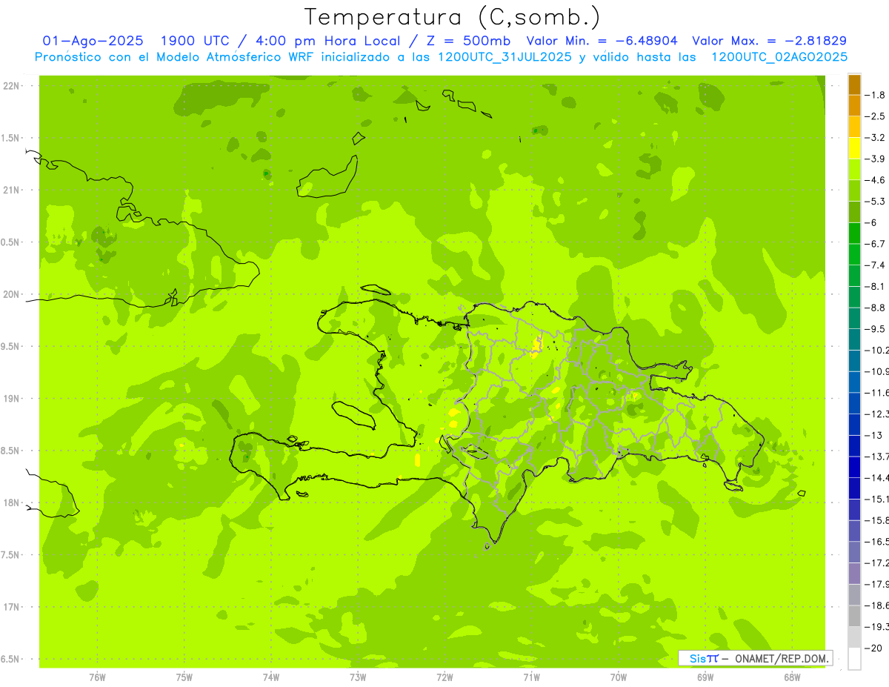The height and width of the screenshot is (687, 889).
Task: Pick the lime swatch between -3.9 and -4.6
Action: [x=854, y=170]
